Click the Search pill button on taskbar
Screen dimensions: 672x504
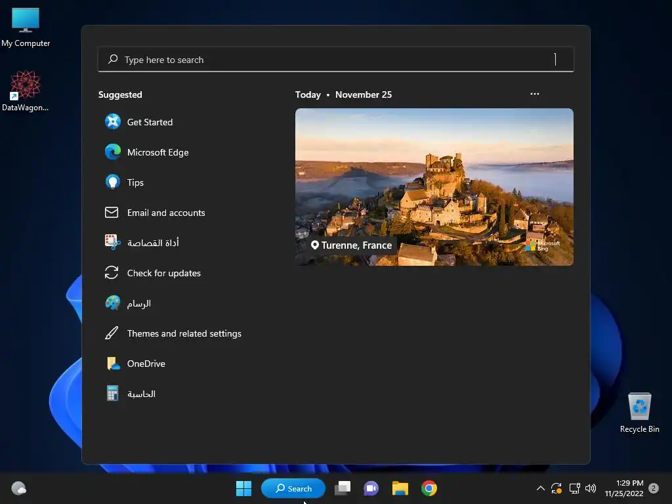click(x=293, y=488)
